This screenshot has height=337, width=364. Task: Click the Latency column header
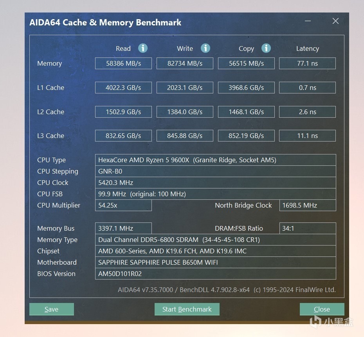[x=307, y=49]
